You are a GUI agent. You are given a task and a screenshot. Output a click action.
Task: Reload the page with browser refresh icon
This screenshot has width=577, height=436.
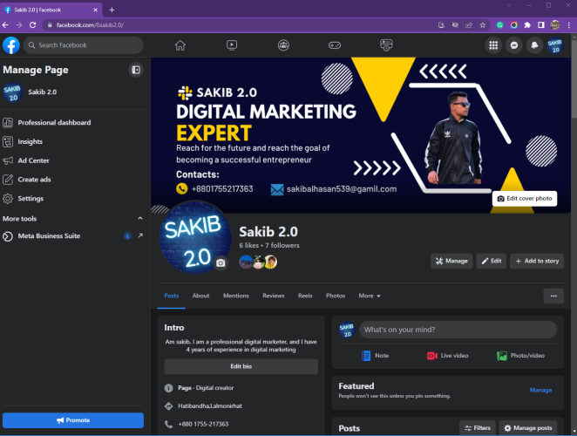point(33,25)
